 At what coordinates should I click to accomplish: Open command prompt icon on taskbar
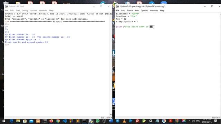pyautogui.click(x=84, y=121)
